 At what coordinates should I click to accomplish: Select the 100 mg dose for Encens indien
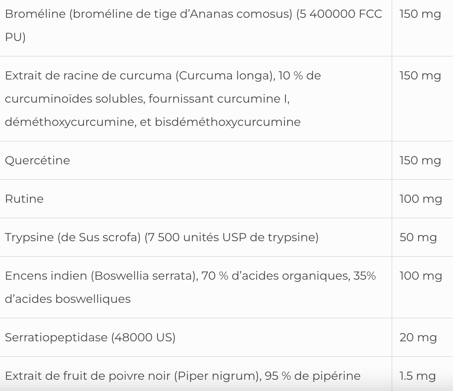(x=420, y=276)
